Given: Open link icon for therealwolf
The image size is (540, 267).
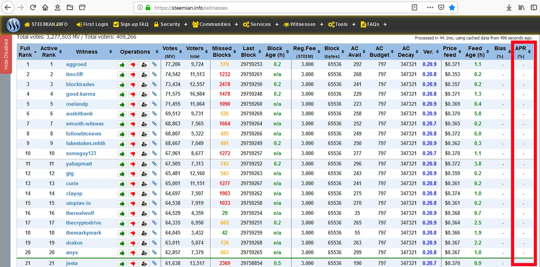Looking at the screenshot, I should tap(154, 213).
